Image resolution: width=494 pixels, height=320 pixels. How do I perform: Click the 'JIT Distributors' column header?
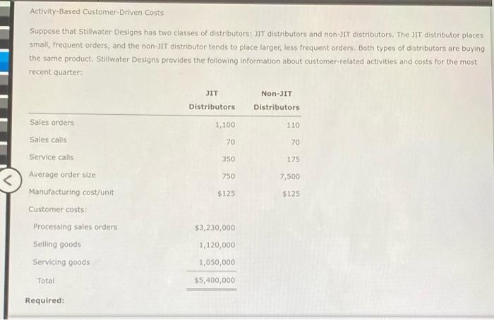click(212, 100)
